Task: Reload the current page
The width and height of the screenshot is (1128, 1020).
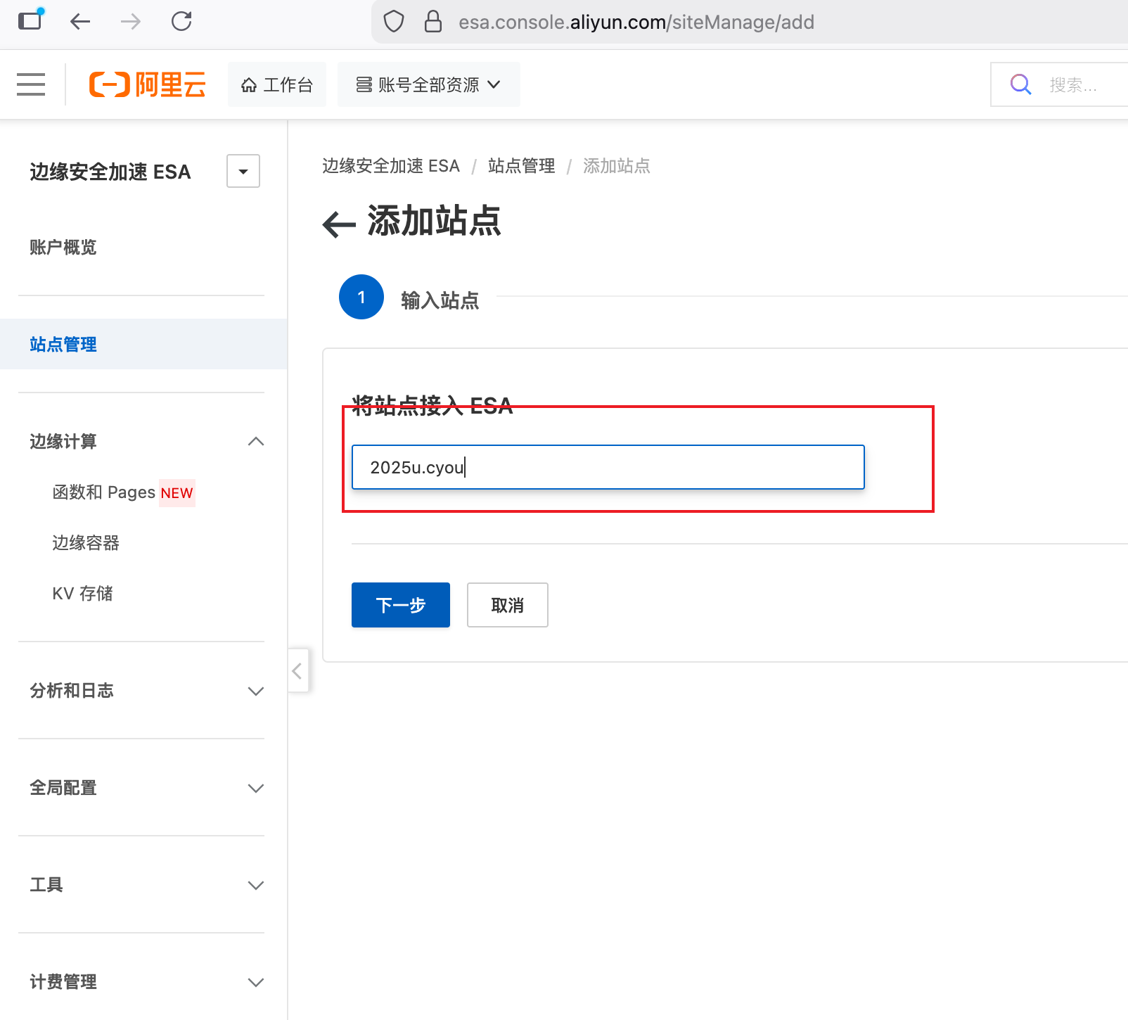Action: click(181, 21)
